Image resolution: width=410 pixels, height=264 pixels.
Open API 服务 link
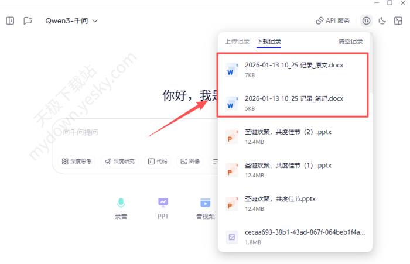pos(333,20)
